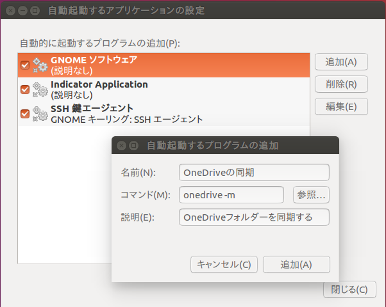
Task: Click the 自動的に起動するプログラムの追加(P): label
Action: click(x=100, y=43)
